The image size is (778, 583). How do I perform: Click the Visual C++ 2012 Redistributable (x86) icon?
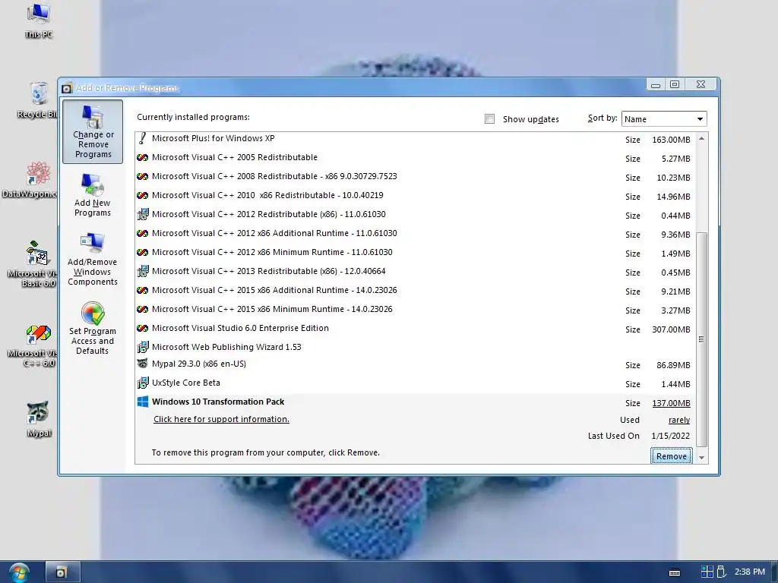142,214
